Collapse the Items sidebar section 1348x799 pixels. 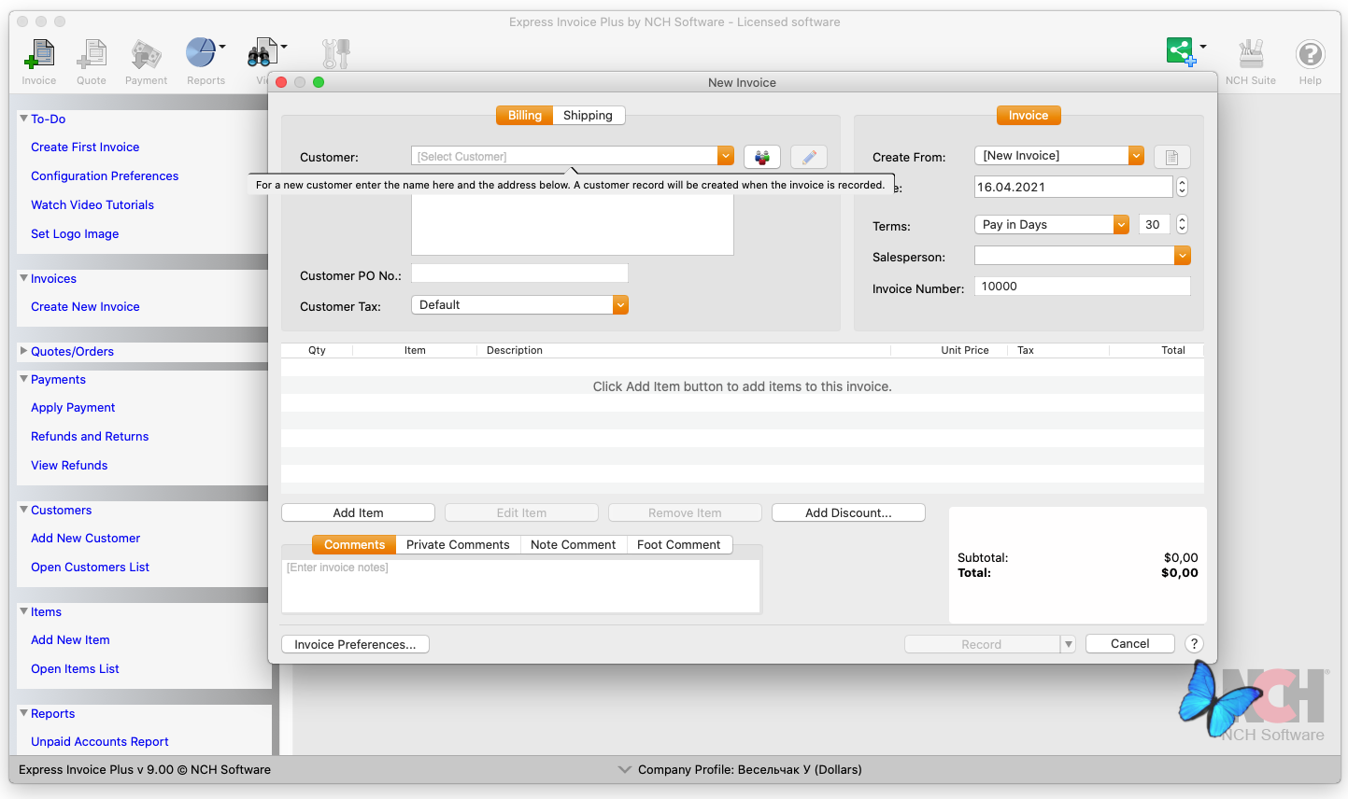23,611
